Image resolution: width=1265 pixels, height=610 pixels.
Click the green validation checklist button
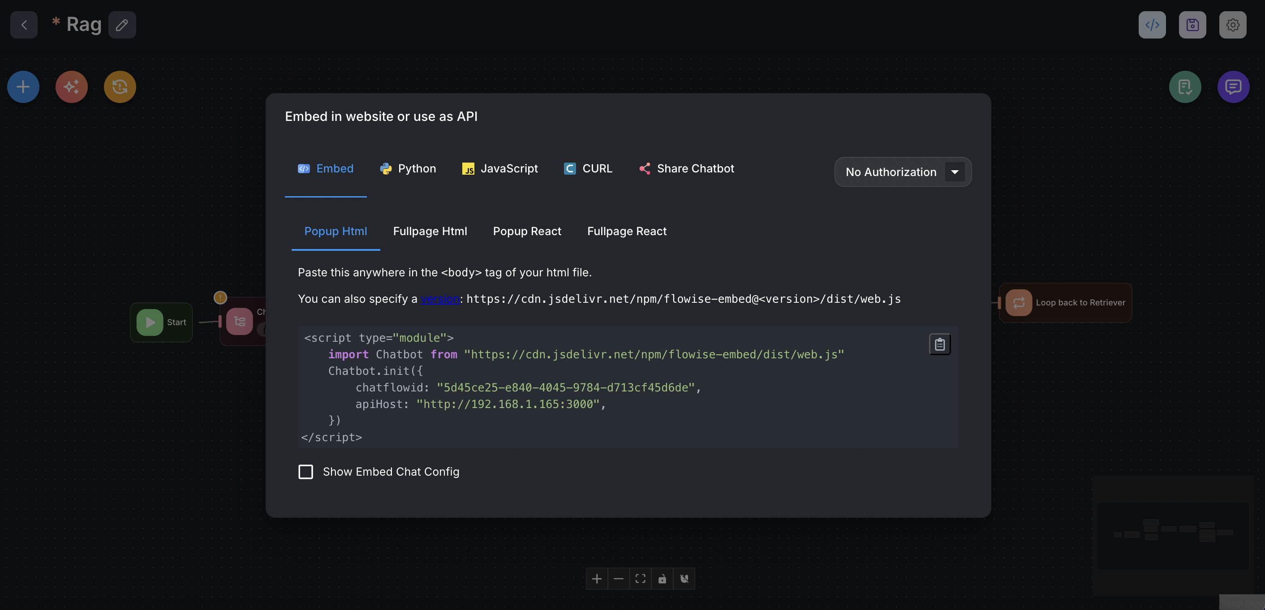[x=1184, y=87]
